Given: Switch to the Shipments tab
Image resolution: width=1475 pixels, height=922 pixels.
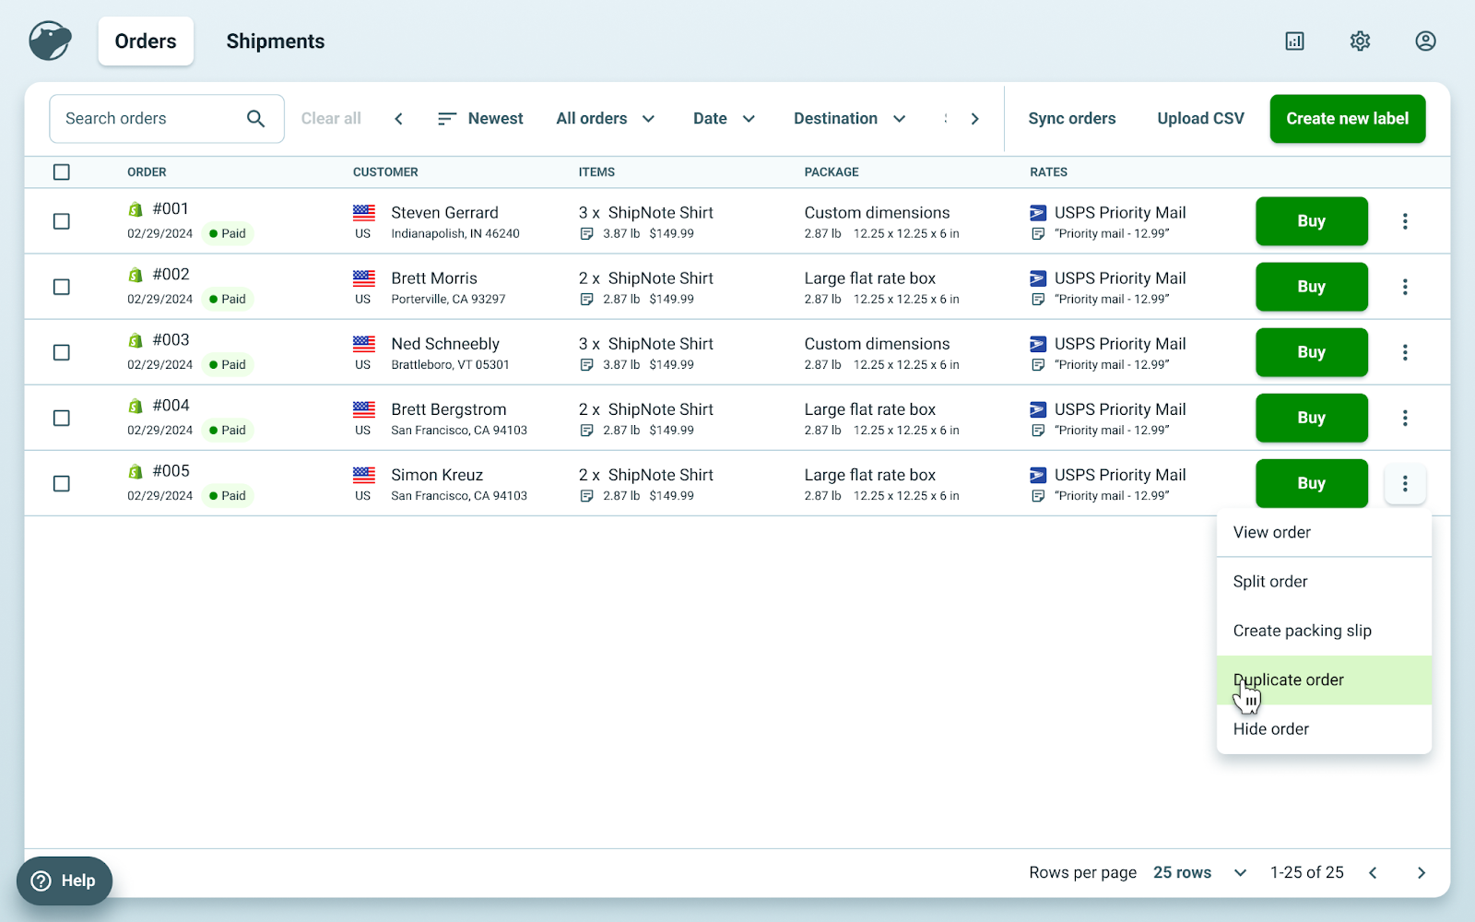Looking at the screenshot, I should pos(276,41).
